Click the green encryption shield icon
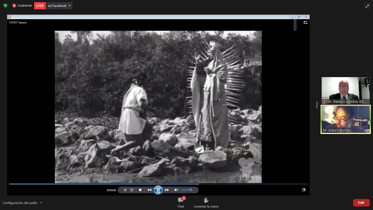This screenshot has width=373, height=210. [x=5, y=6]
